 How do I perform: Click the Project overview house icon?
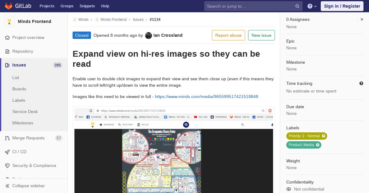coord(7,37)
